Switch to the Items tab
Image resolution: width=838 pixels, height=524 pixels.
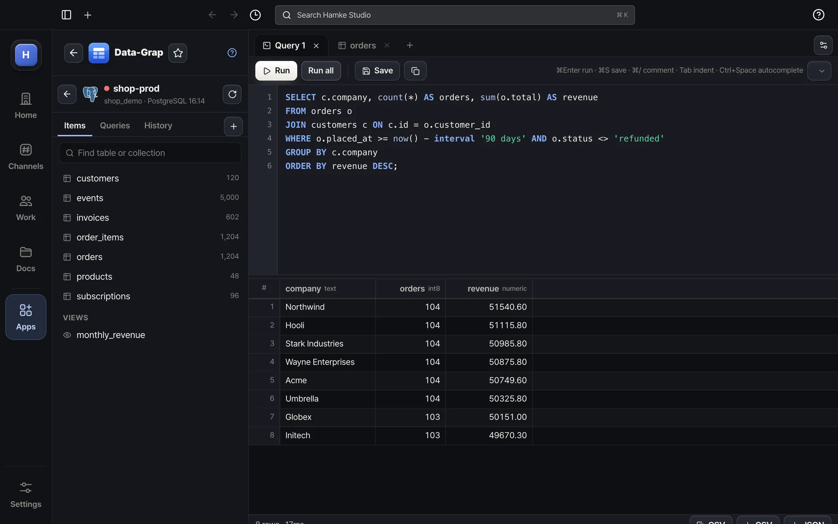point(75,126)
